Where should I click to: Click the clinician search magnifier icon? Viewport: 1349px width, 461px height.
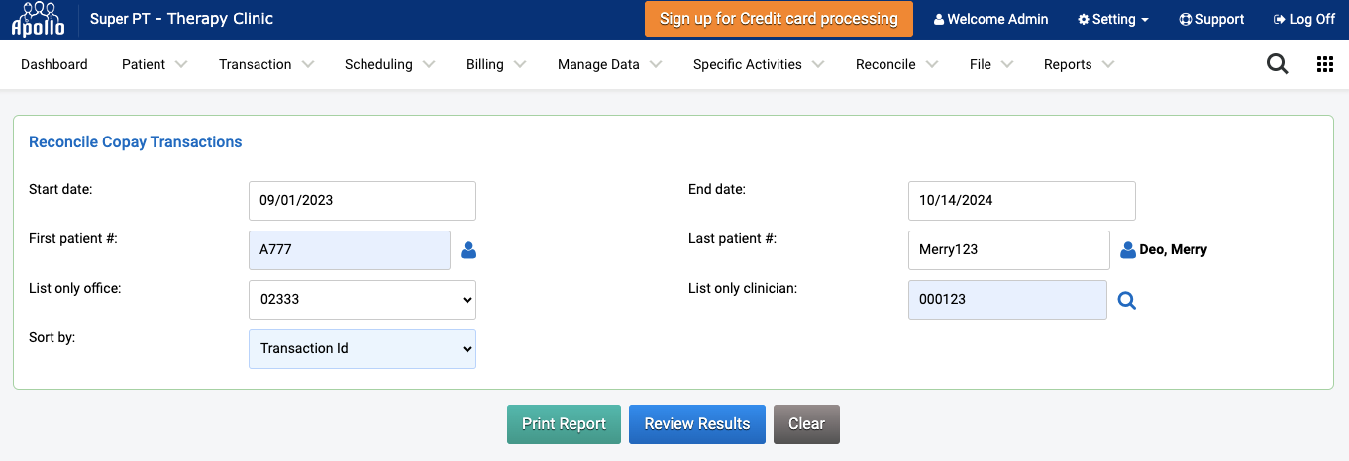[1127, 300]
